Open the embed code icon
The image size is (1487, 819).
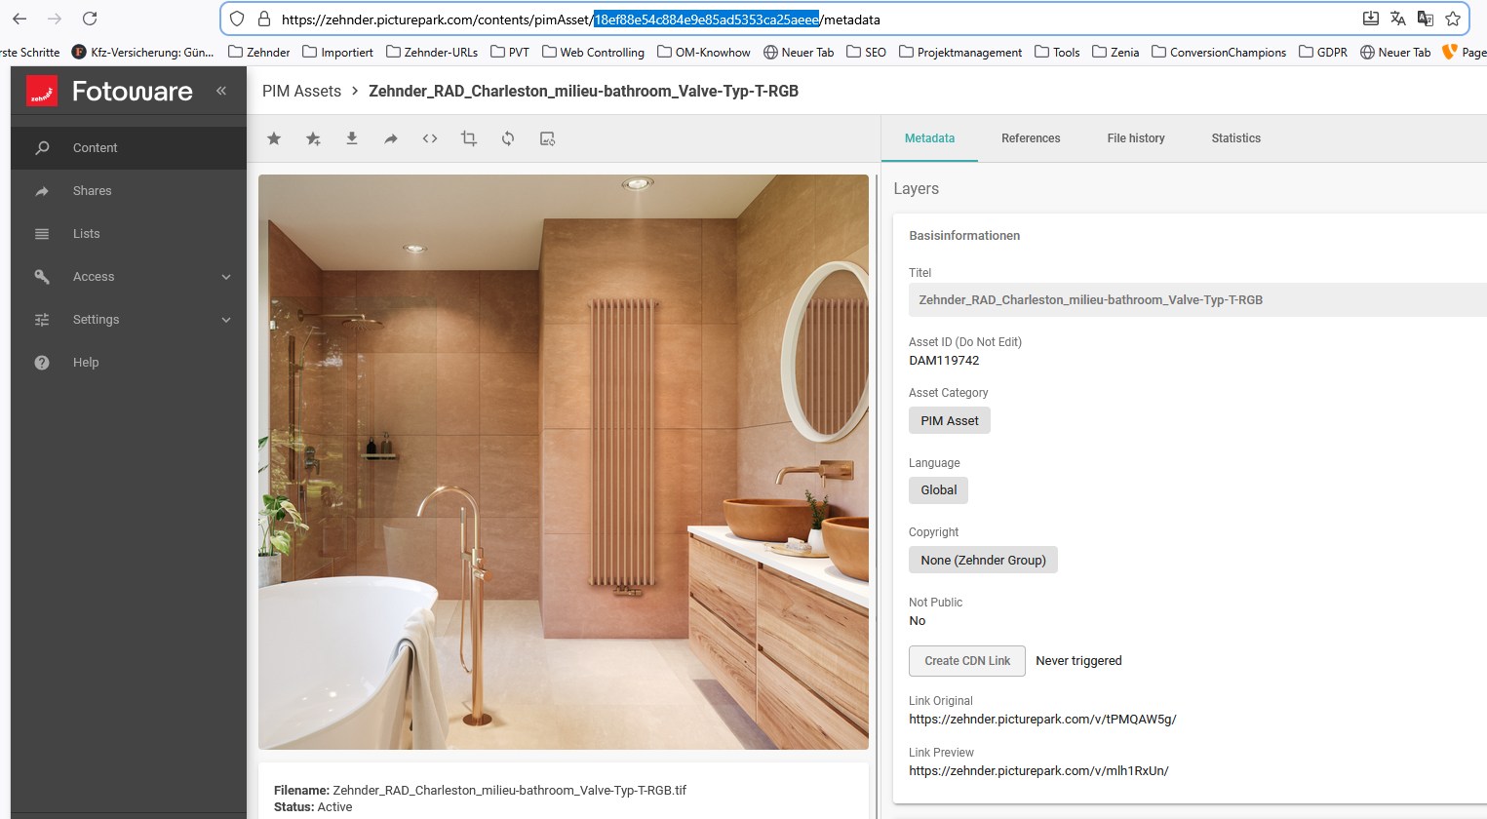[430, 138]
